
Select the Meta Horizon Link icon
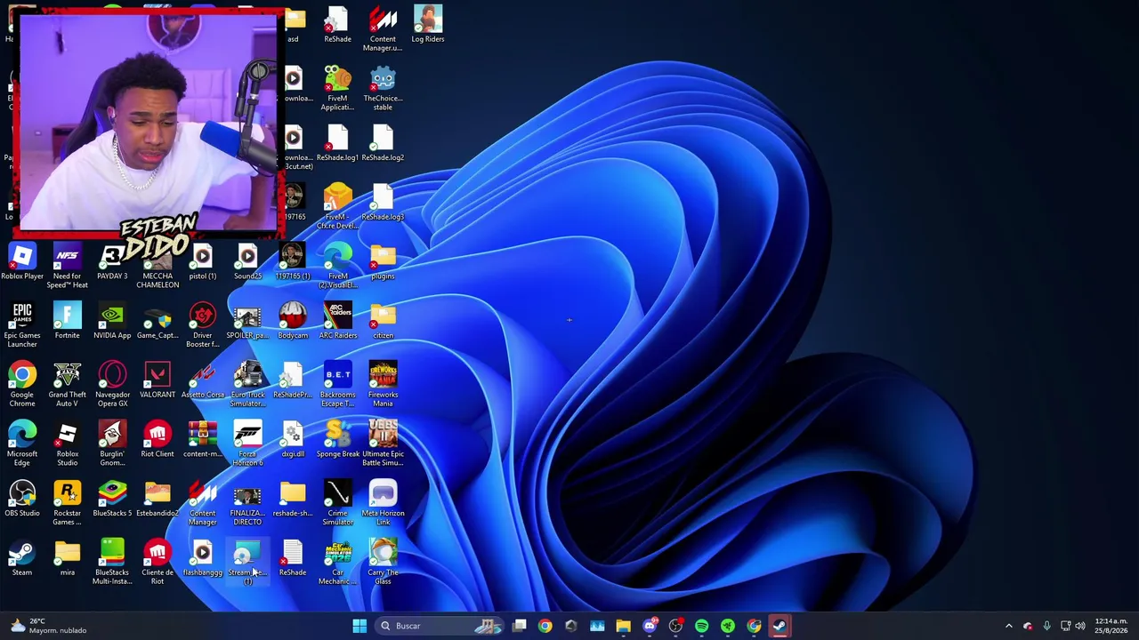tap(383, 503)
